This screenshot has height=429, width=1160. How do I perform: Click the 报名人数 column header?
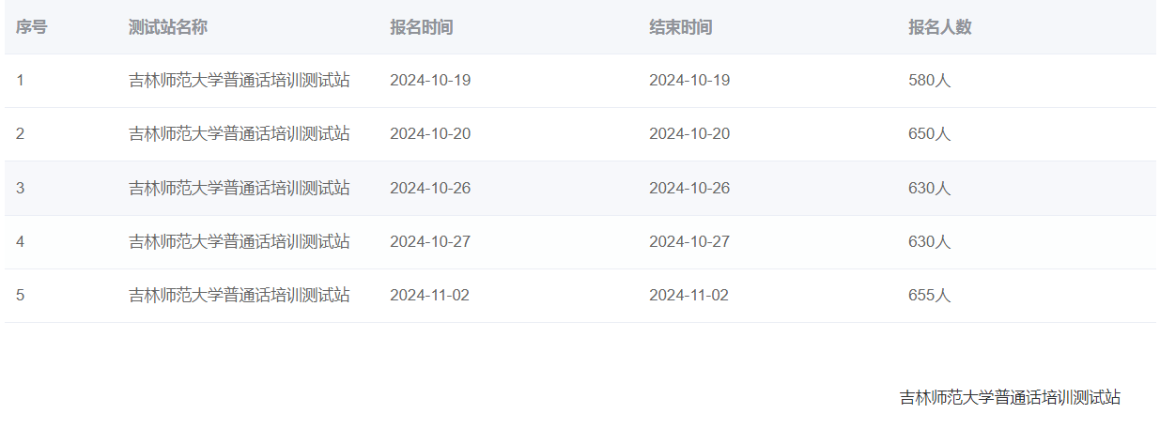tap(939, 27)
